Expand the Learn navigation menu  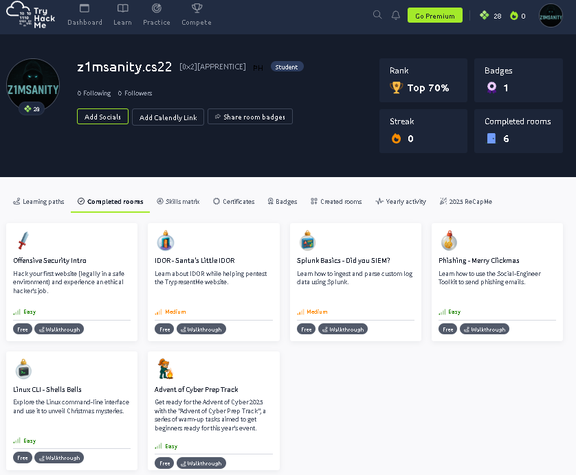[122, 15]
